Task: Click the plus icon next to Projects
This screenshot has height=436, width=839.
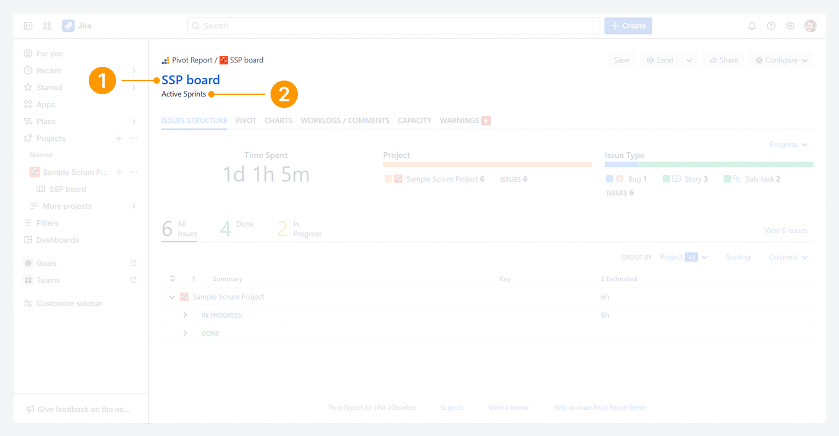Action: (x=119, y=139)
